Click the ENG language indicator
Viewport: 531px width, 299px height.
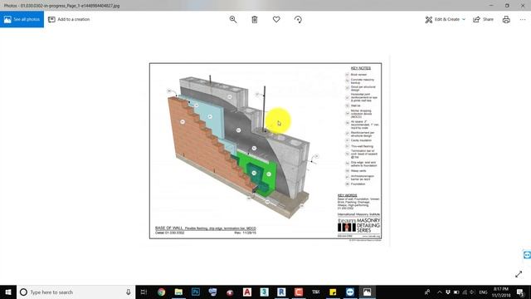(x=483, y=292)
